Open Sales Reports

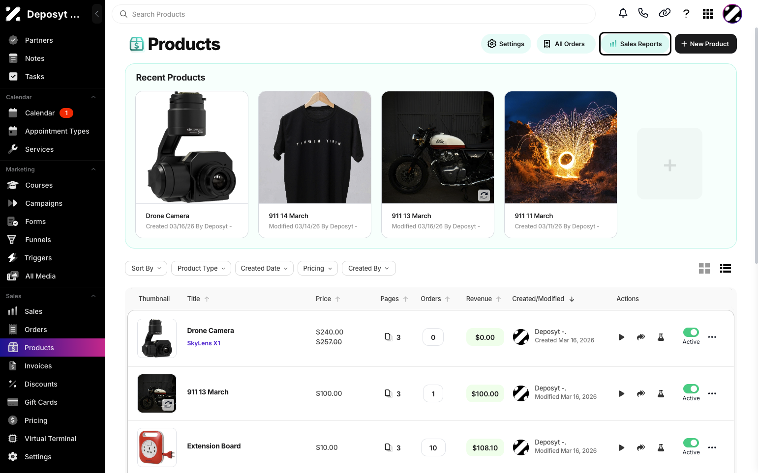coord(635,44)
